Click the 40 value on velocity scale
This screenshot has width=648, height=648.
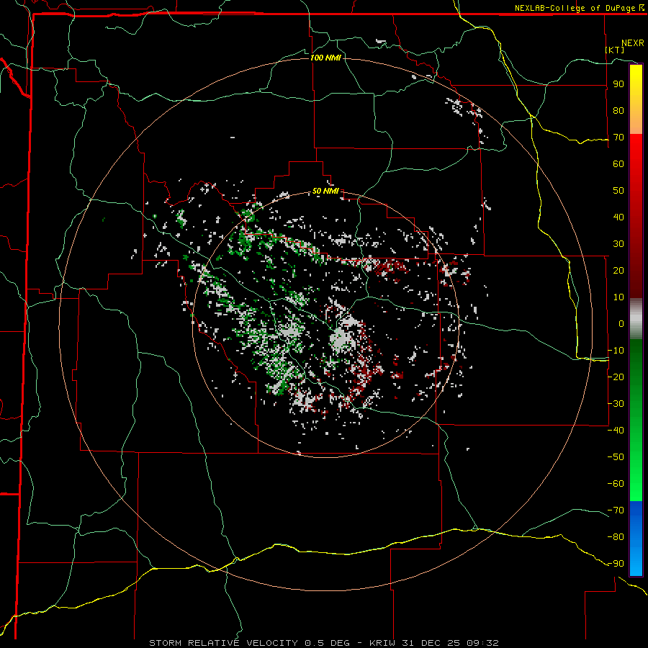[x=618, y=217]
